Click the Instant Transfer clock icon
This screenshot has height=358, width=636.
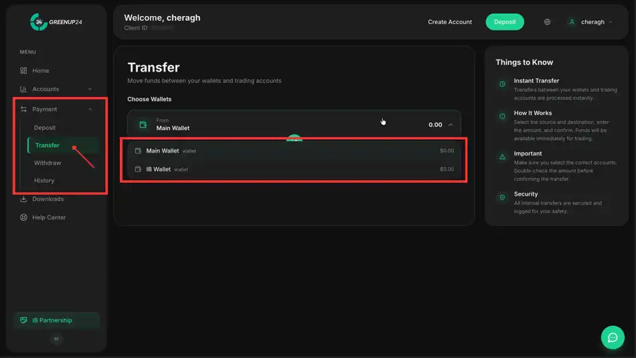point(502,84)
